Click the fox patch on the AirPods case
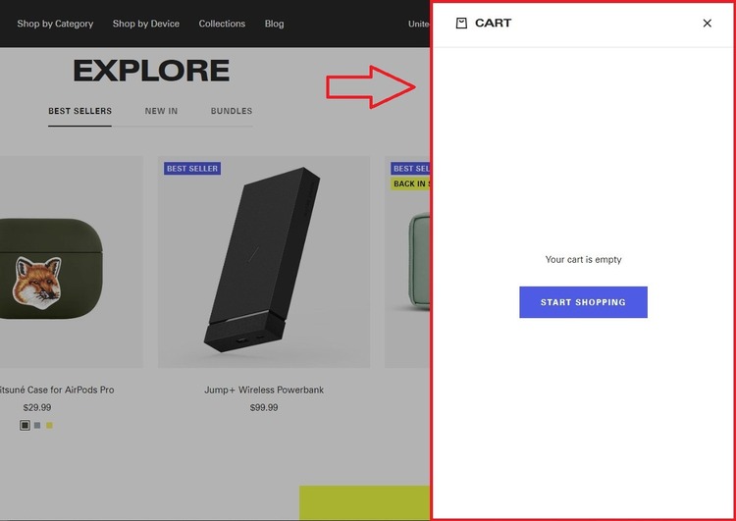This screenshot has width=736, height=521. click(x=38, y=279)
